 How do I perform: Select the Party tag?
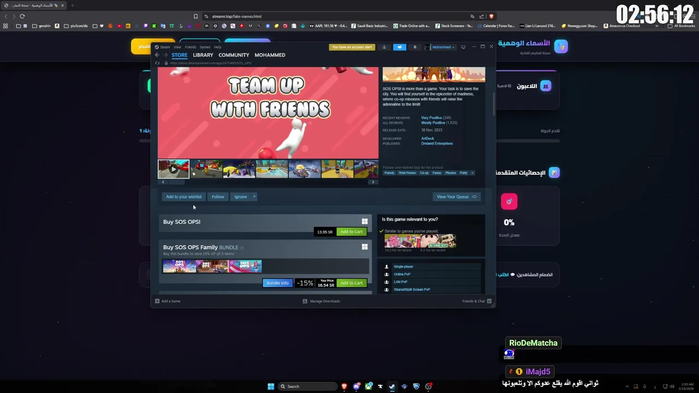tap(464, 173)
